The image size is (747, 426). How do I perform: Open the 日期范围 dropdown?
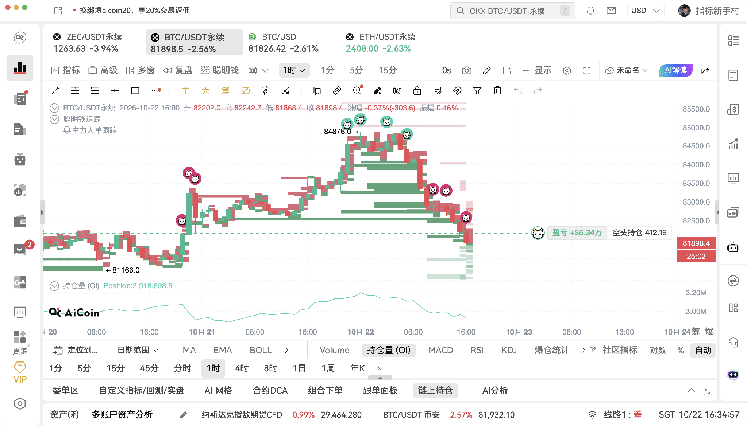138,350
